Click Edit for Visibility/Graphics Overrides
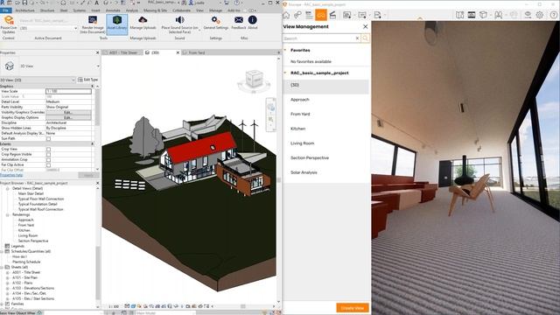 pos(68,113)
